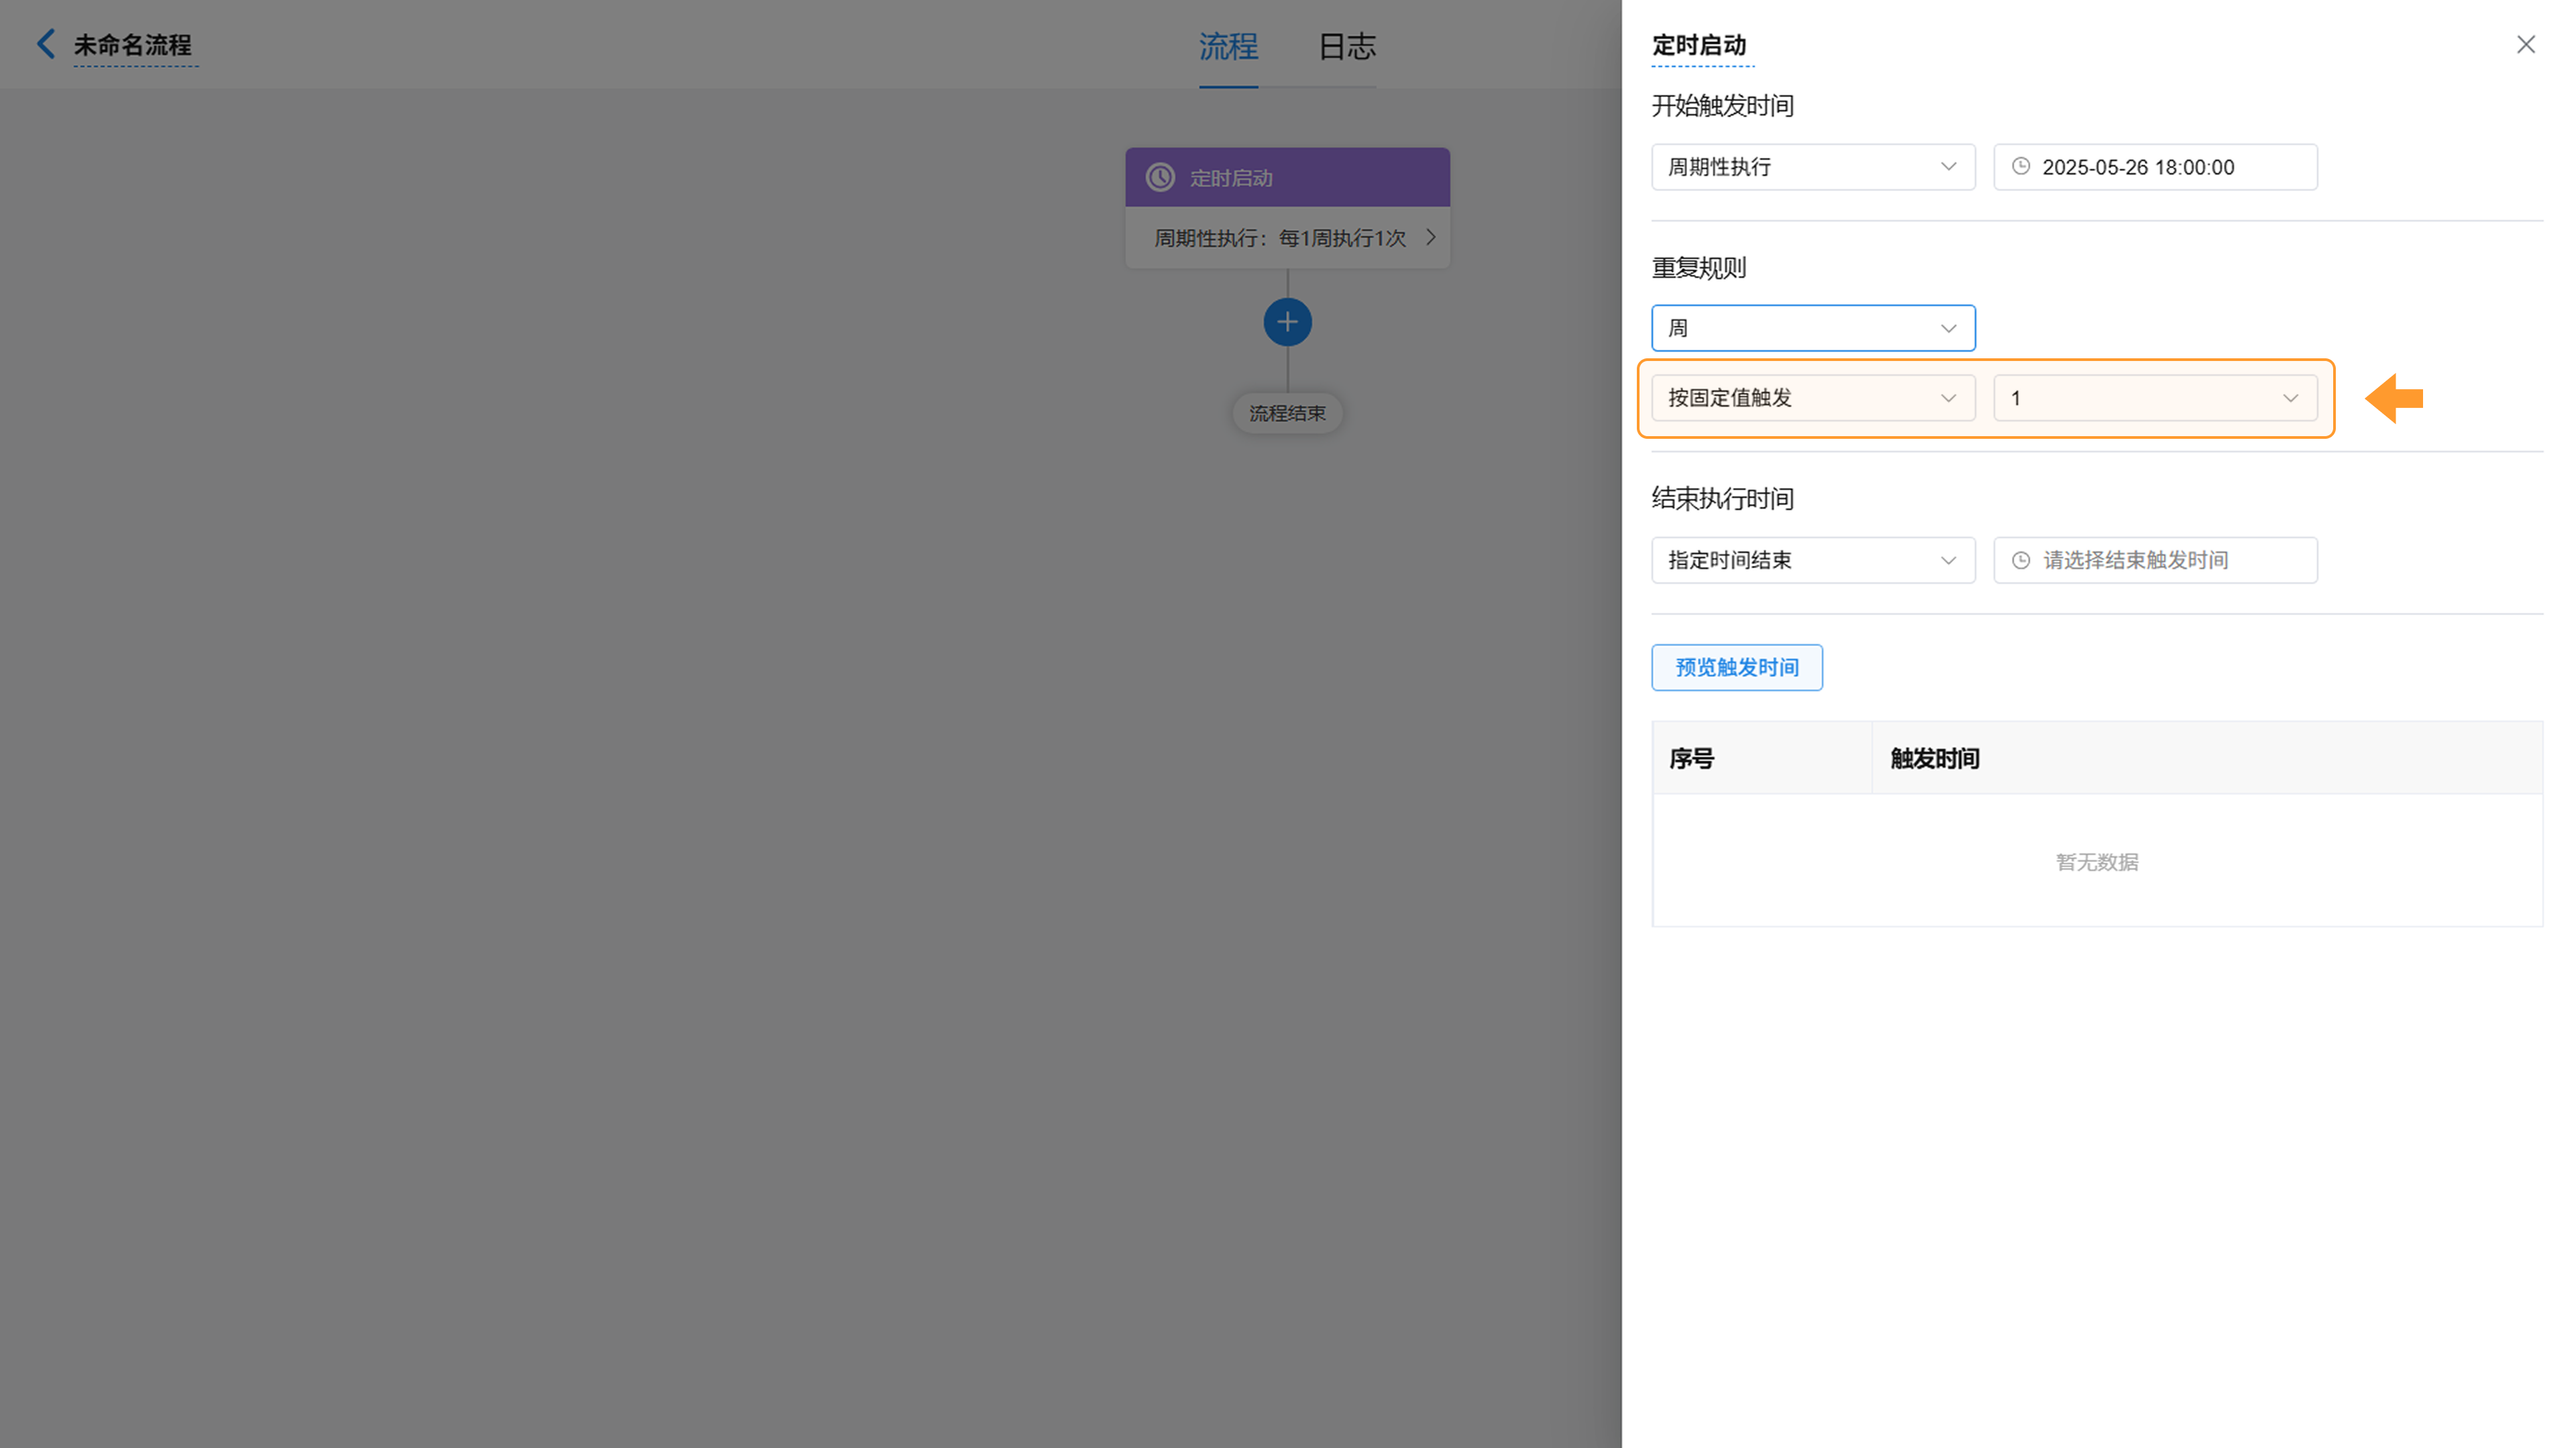Click the 重复规则 label
The width and height of the screenshot is (2576, 1448).
(1699, 268)
